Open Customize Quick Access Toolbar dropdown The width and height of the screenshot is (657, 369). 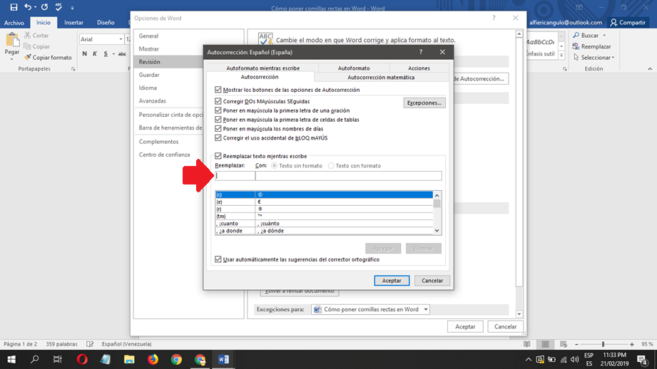coord(72,8)
